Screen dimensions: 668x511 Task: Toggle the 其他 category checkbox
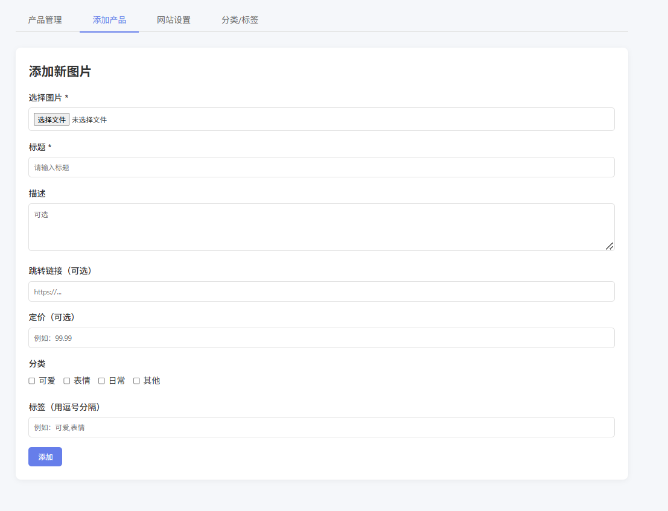(x=136, y=381)
